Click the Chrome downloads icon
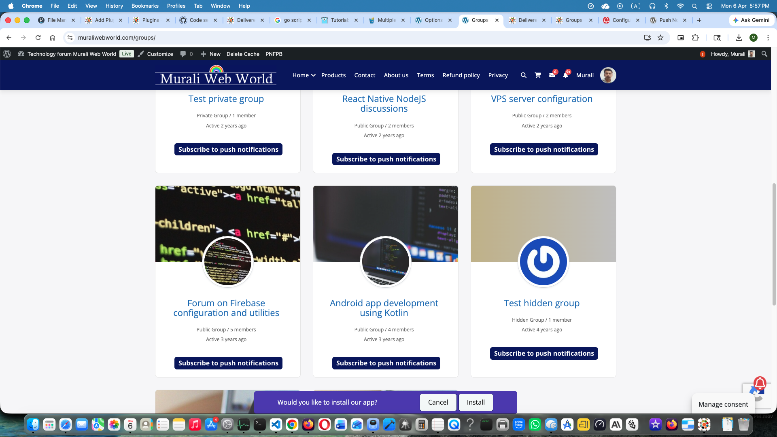Image resolution: width=777 pixels, height=437 pixels. (739, 38)
